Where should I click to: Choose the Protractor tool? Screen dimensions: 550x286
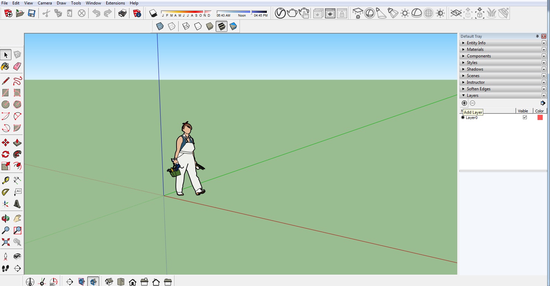[x=6, y=192]
